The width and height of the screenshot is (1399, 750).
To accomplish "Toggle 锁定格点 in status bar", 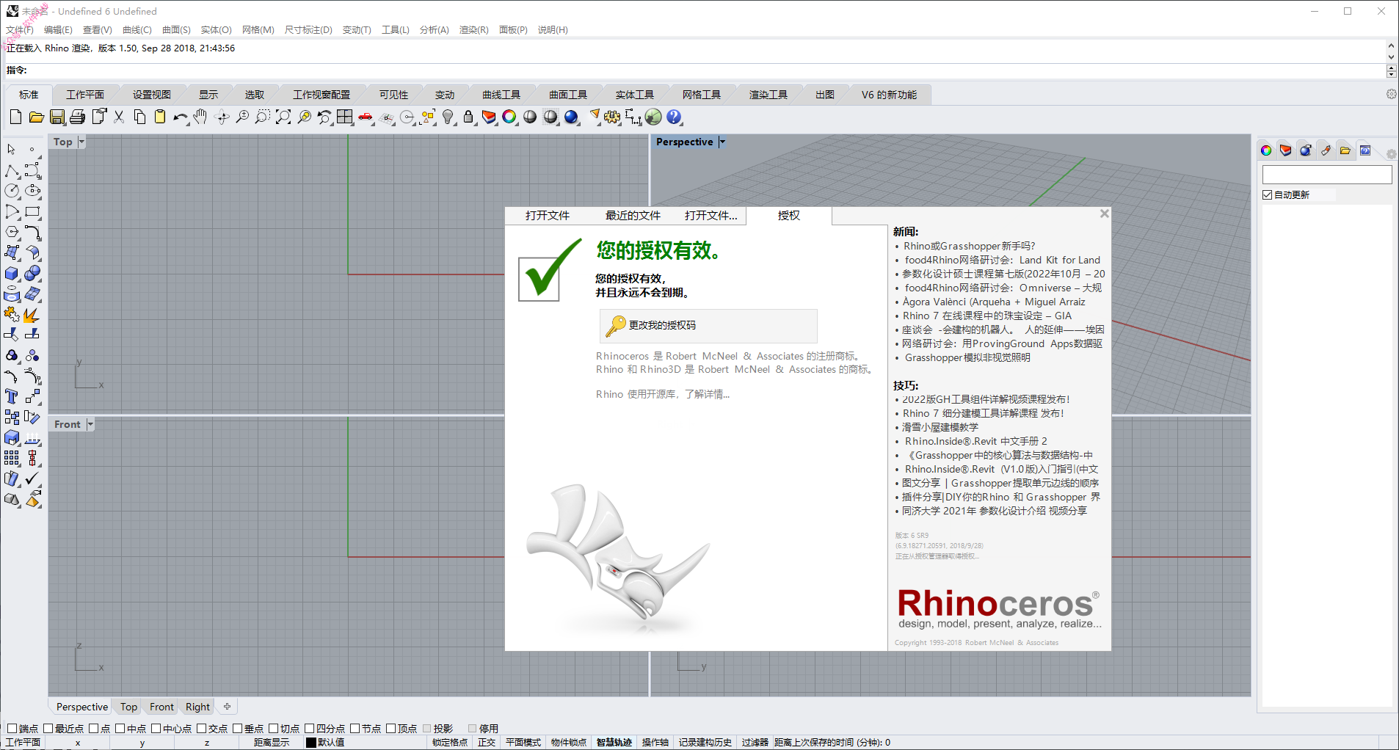I will point(450,743).
